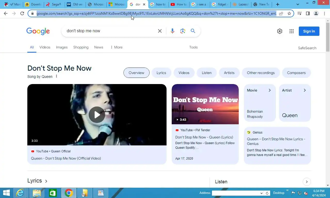The image size is (330, 198).
Task: Submit search with magnifying glass icon
Action: 193,31
